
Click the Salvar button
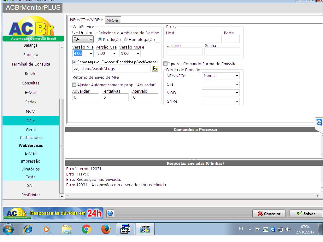(306, 214)
